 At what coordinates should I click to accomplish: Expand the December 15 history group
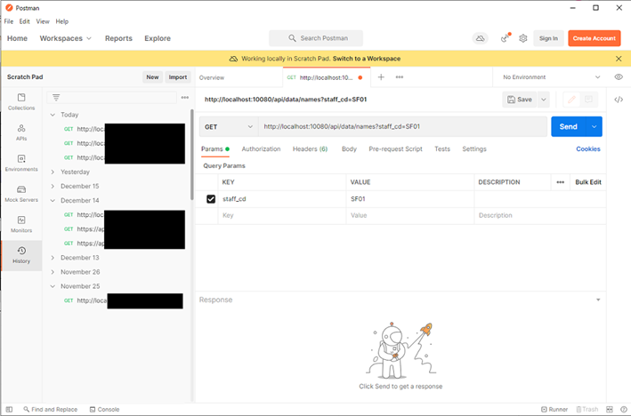pos(53,186)
